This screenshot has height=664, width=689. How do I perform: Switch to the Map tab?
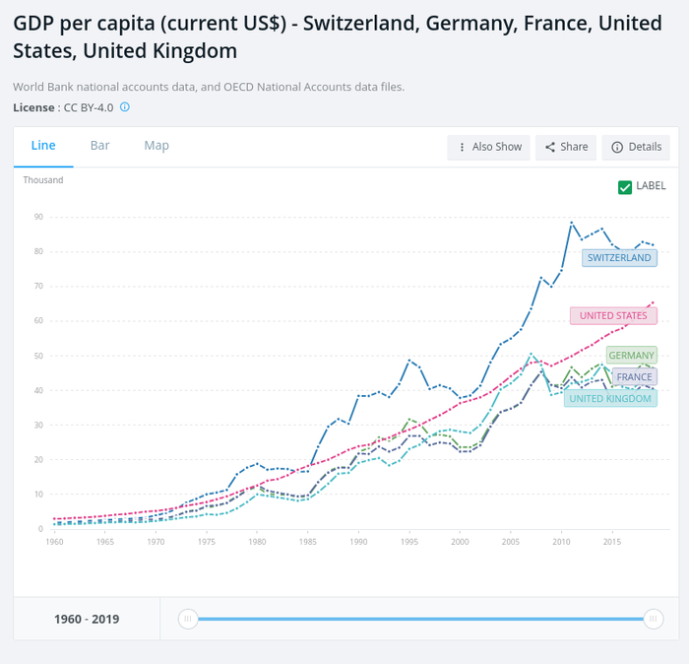pos(157,146)
